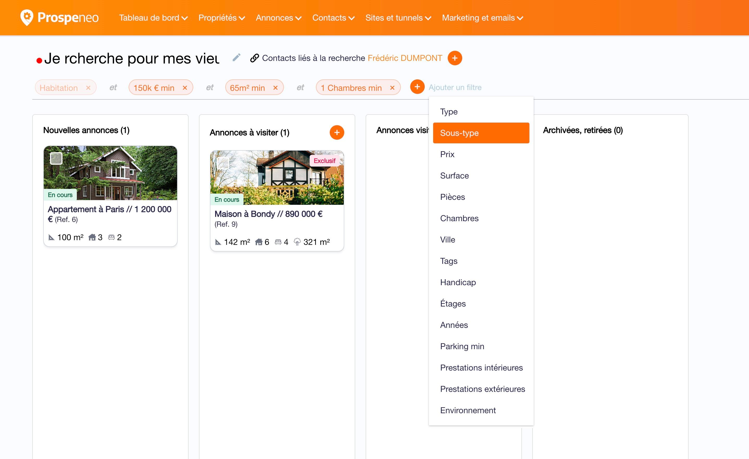Click plus icon in Annonces à visiter column
The width and height of the screenshot is (749, 459).
(337, 132)
